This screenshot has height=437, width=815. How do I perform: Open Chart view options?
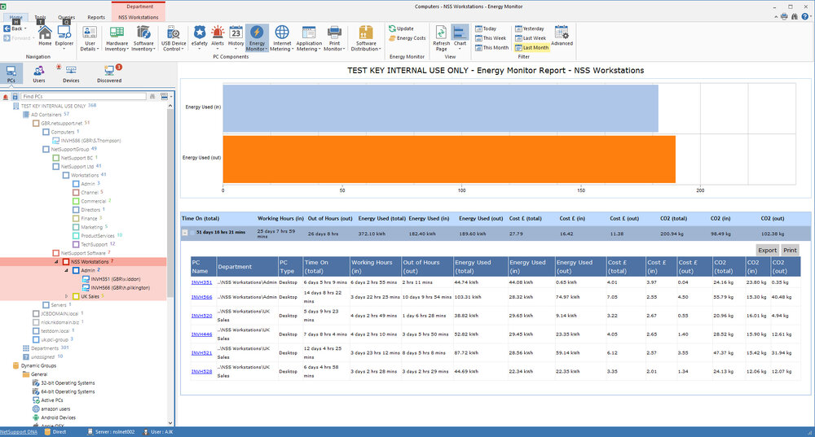click(460, 38)
